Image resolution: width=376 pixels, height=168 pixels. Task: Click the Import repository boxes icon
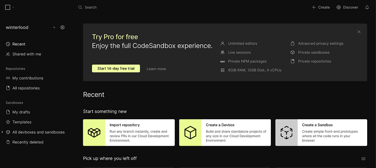(94, 133)
